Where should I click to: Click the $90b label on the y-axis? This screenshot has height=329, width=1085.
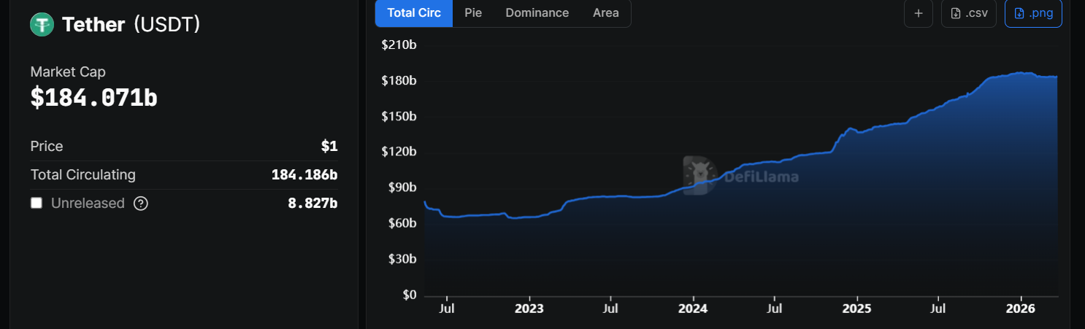click(x=401, y=187)
